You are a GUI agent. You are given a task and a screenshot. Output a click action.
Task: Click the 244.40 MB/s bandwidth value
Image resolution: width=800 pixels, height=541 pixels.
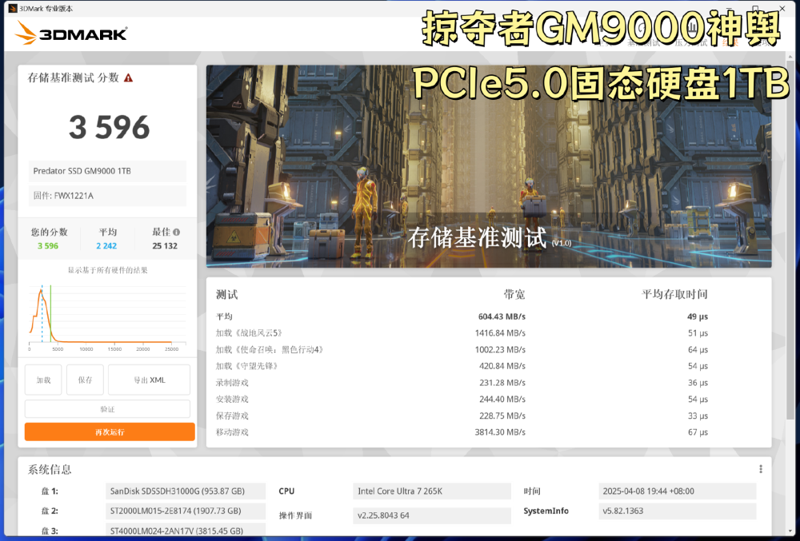point(502,400)
